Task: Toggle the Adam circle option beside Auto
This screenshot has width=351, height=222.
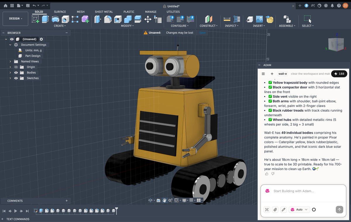Action: click(x=314, y=209)
